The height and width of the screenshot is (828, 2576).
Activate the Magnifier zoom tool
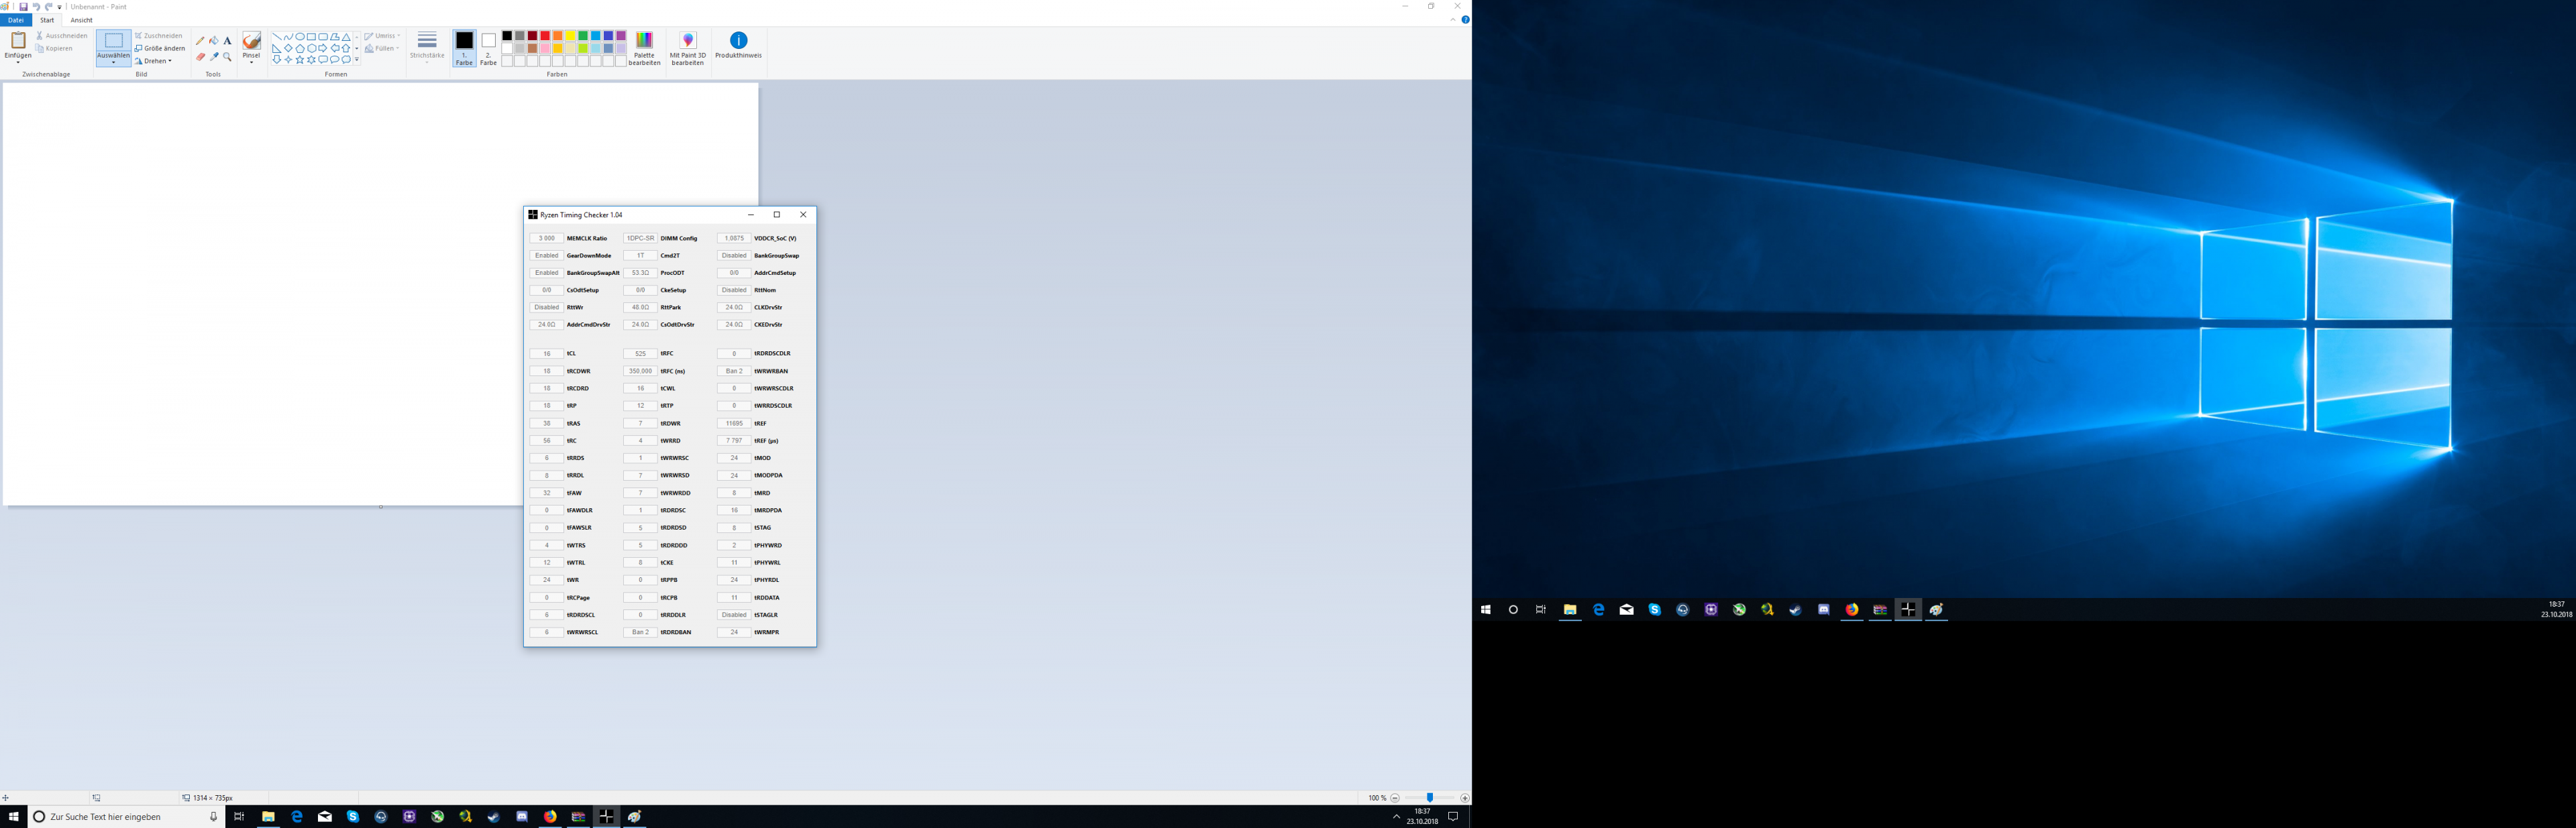point(227,57)
